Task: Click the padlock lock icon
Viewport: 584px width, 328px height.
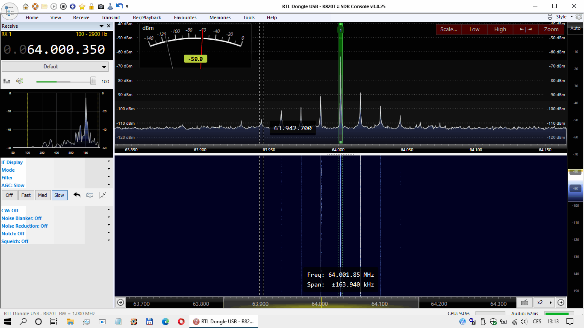Action: pos(91,6)
